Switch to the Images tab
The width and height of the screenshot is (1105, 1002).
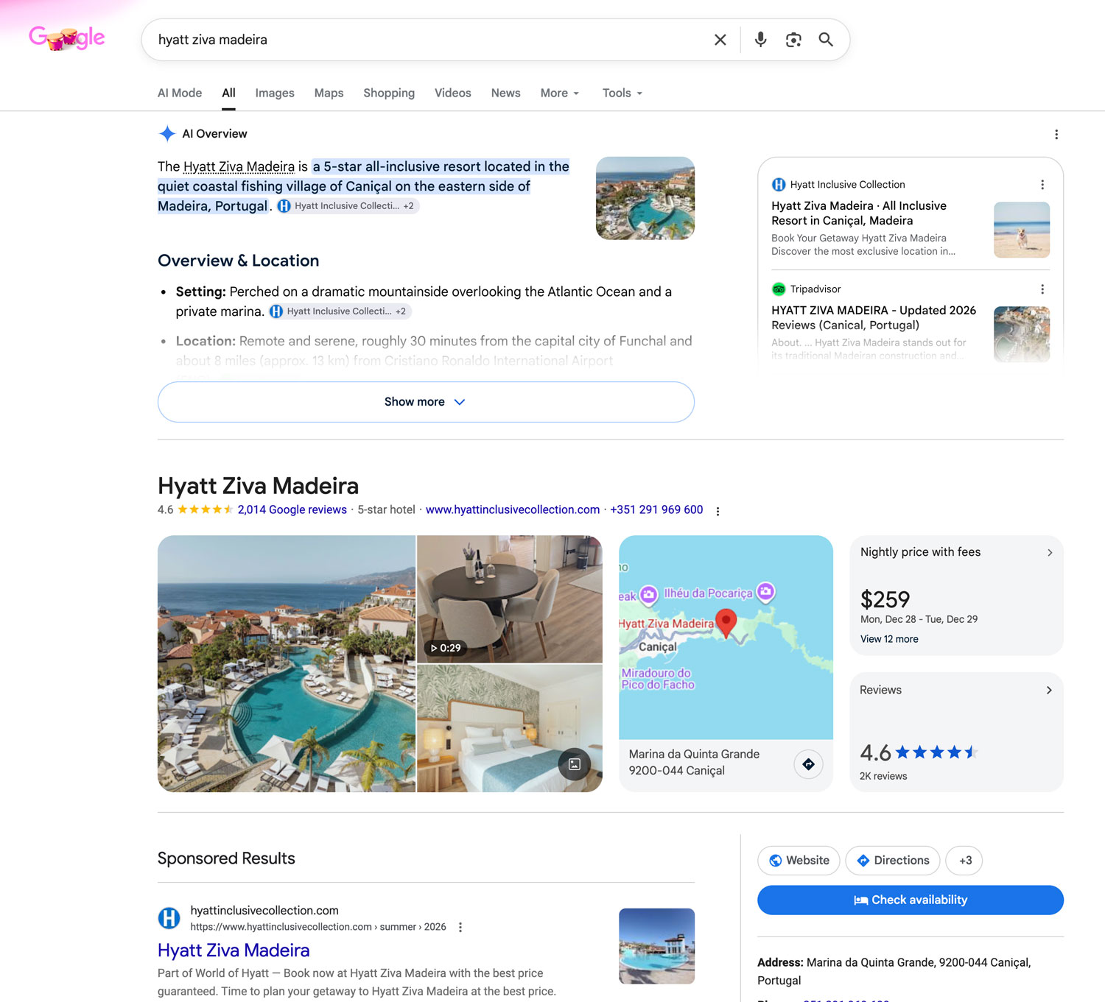click(x=275, y=93)
